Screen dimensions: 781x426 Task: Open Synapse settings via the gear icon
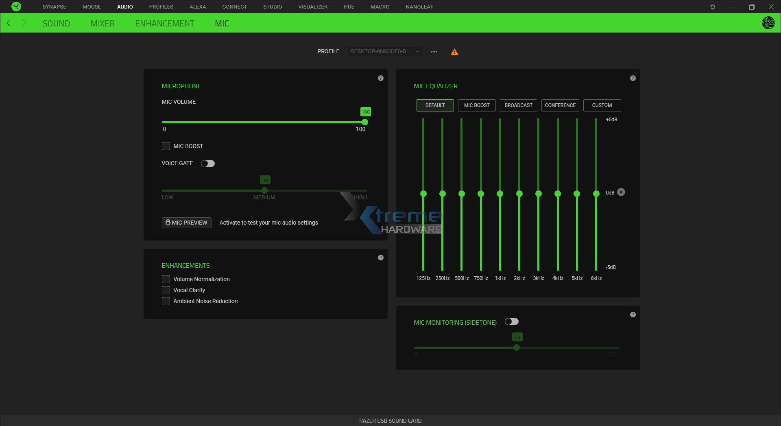pos(713,7)
